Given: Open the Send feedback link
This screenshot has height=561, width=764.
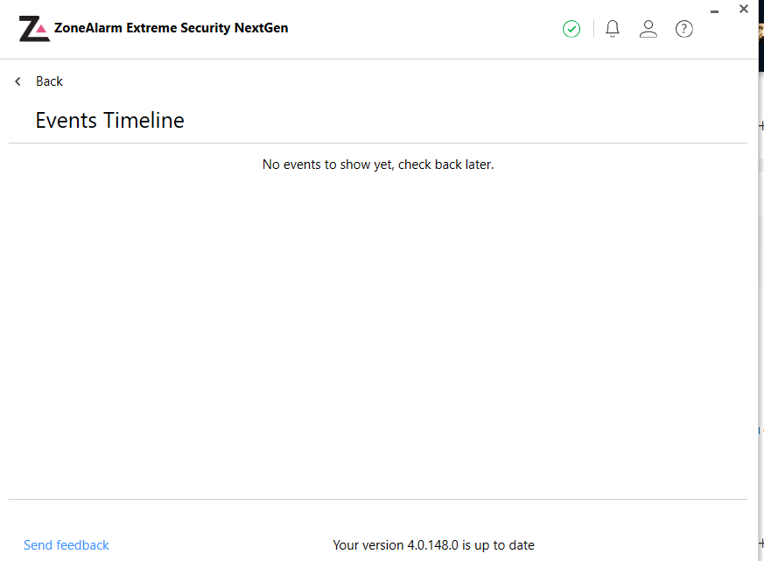Looking at the screenshot, I should [x=67, y=545].
